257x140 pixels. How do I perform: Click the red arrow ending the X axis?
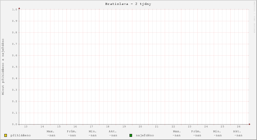click(x=249, y=124)
